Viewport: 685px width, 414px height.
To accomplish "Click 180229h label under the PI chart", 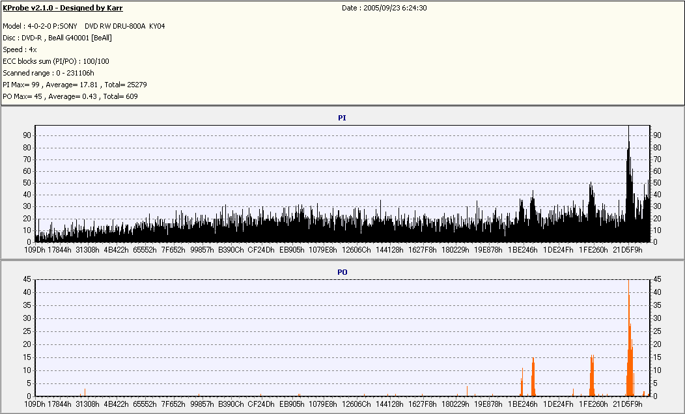I will tap(455, 250).
